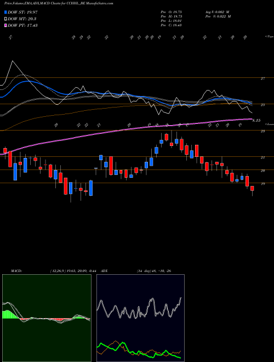Click the 8.15 label at the magenta line end

coord(256,120)
